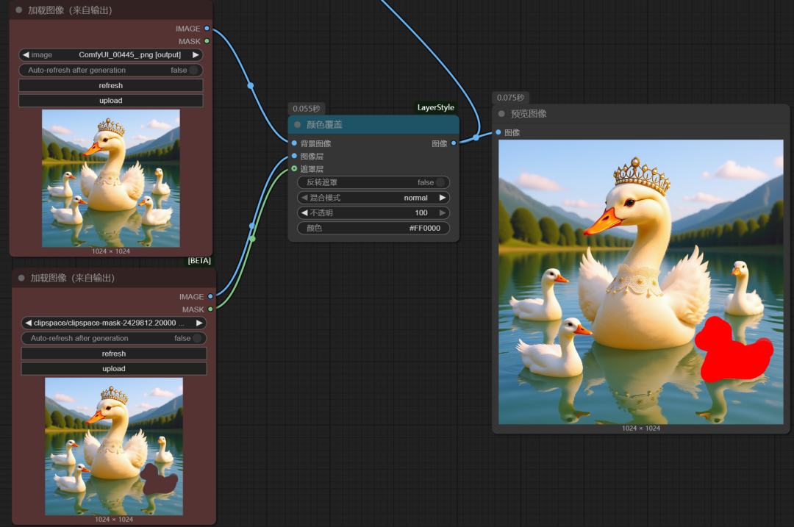Click the 图像 output port on 颜色覆盖 node
Image resolution: width=794 pixels, height=527 pixels.
coord(454,143)
